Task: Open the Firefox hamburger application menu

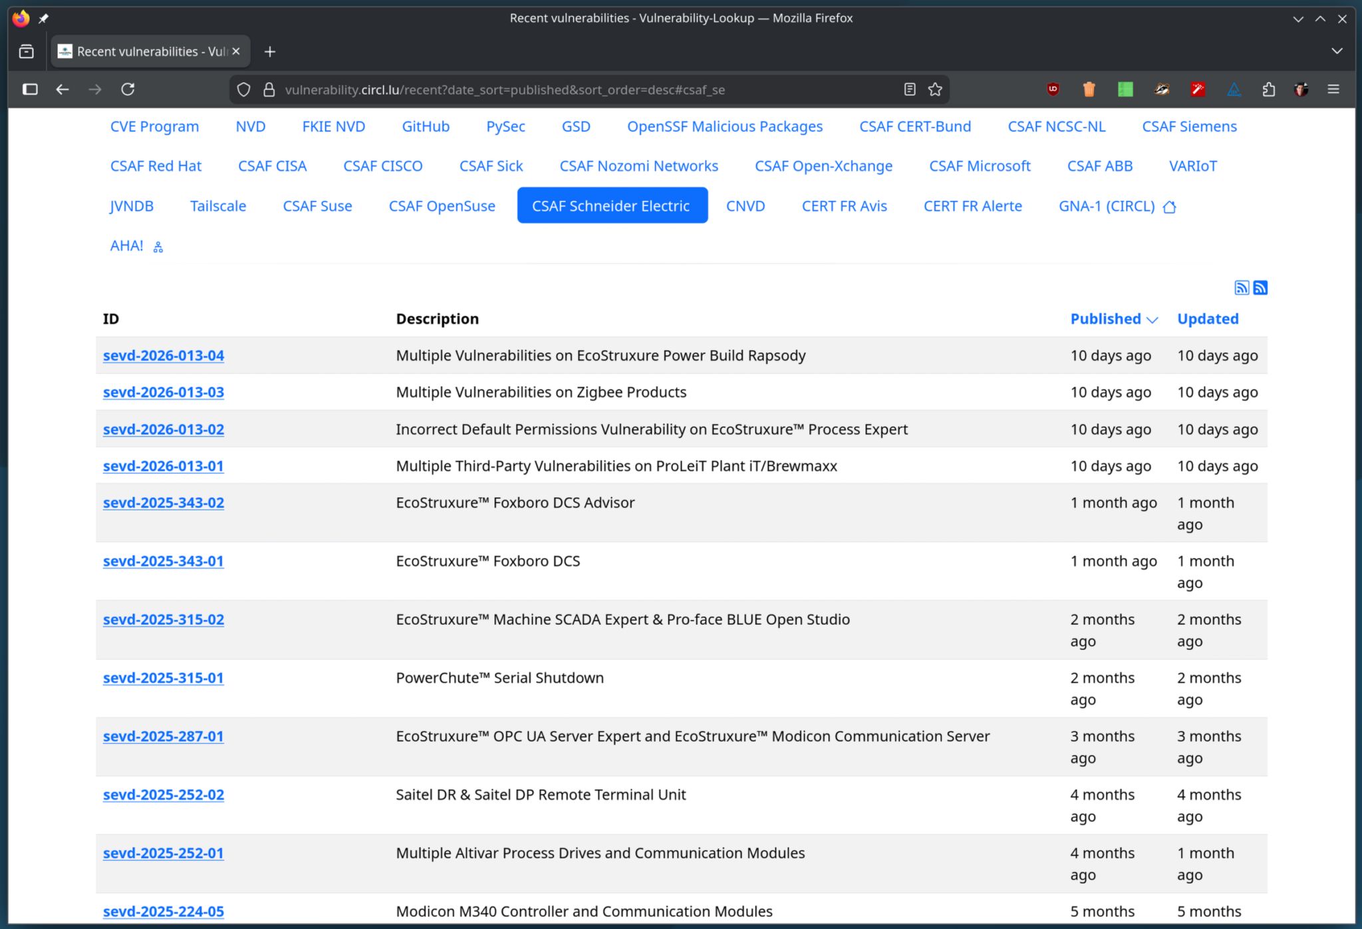Action: click(x=1333, y=89)
